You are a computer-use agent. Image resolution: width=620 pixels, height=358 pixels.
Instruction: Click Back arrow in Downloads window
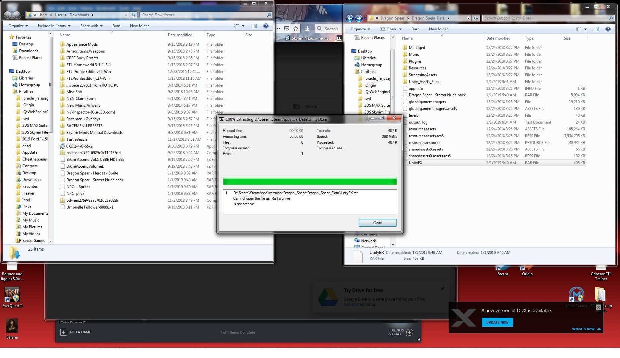(x=7, y=15)
